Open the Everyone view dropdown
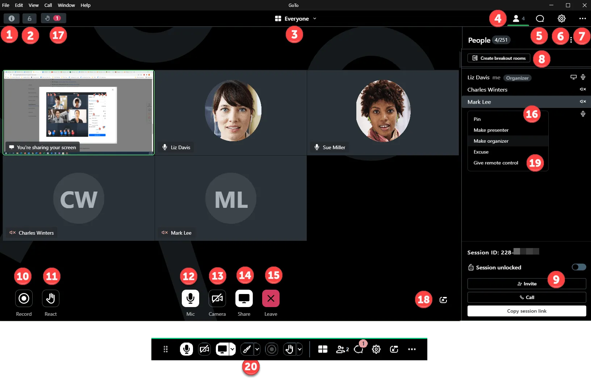 point(295,18)
